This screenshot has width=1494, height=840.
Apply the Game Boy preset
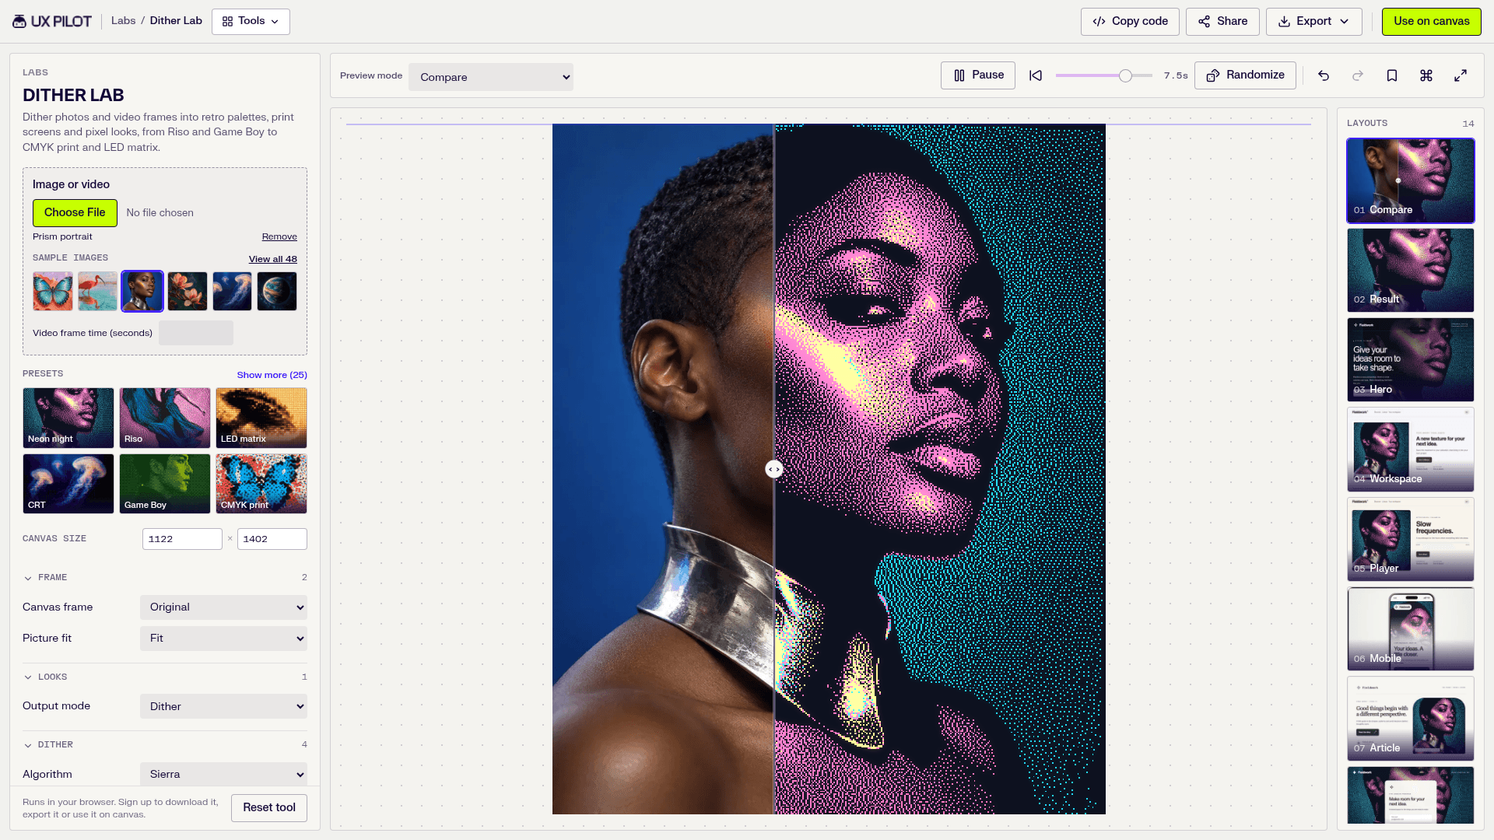[165, 484]
